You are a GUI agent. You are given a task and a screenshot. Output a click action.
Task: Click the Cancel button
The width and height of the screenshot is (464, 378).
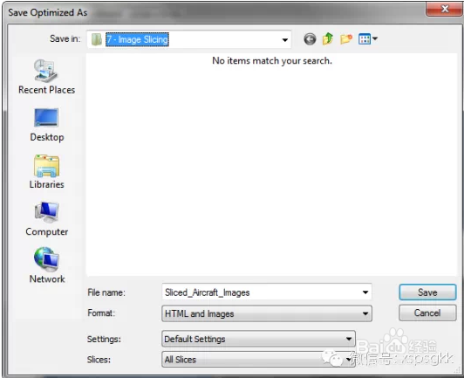427,313
